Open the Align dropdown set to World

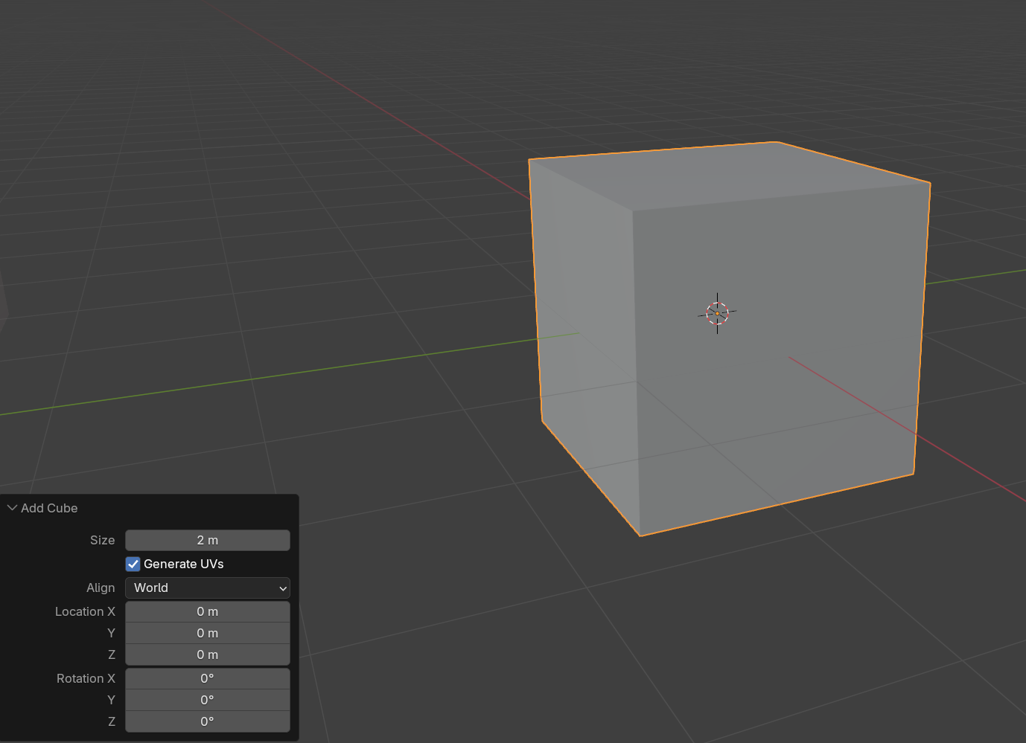208,588
